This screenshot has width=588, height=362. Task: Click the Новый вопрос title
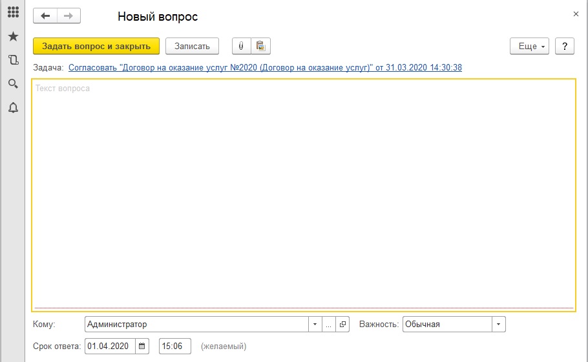click(x=158, y=17)
